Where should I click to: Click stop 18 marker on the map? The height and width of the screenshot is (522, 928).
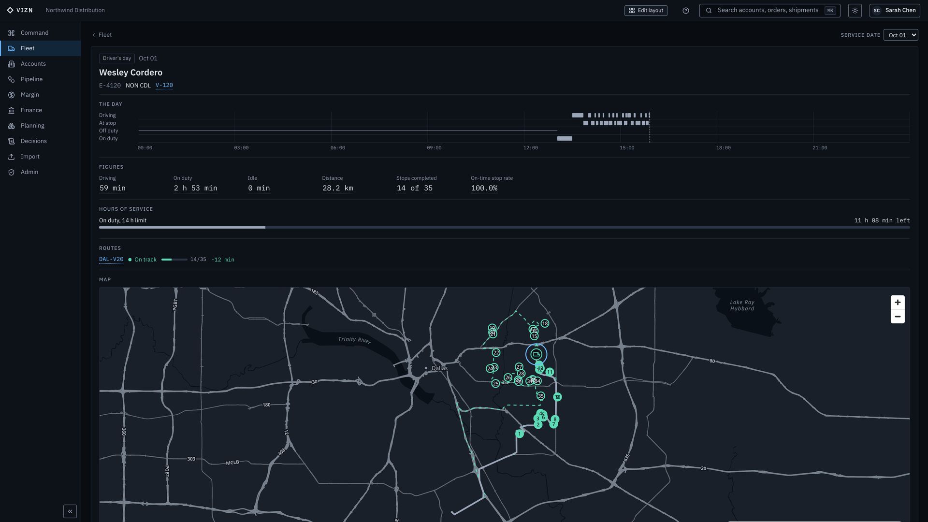pyautogui.click(x=545, y=323)
